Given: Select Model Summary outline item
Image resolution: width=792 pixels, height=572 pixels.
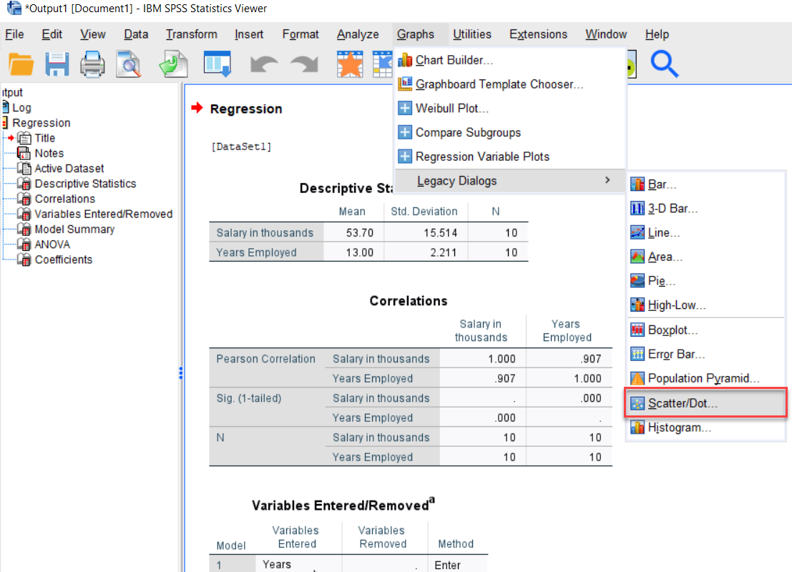Looking at the screenshot, I should (74, 230).
